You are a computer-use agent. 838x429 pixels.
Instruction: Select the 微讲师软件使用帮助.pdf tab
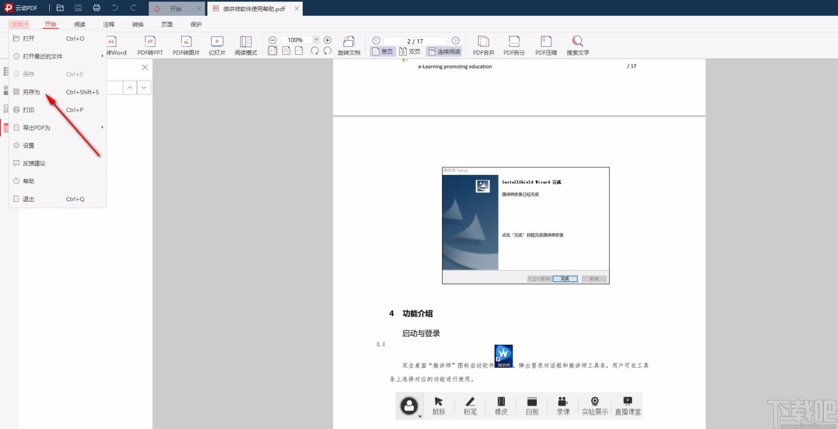coord(253,8)
